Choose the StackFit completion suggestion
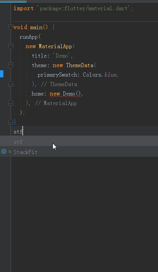158x272 pixels. click(x=79, y=152)
